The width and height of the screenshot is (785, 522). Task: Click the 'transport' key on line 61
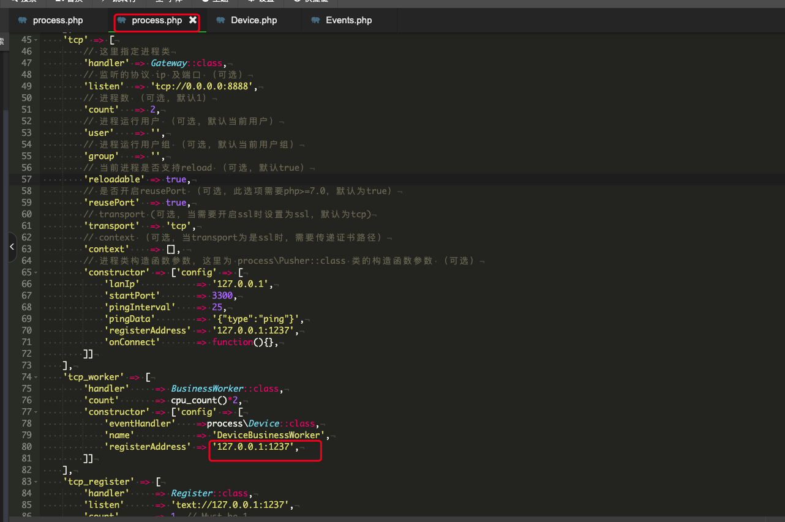coord(111,226)
